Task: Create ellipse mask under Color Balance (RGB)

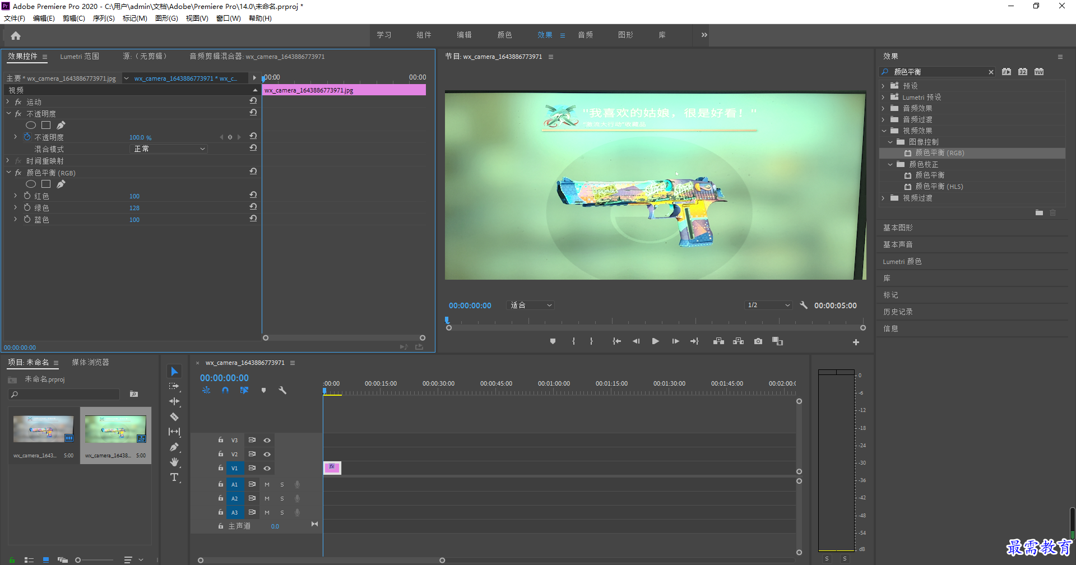Action: [x=31, y=184]
